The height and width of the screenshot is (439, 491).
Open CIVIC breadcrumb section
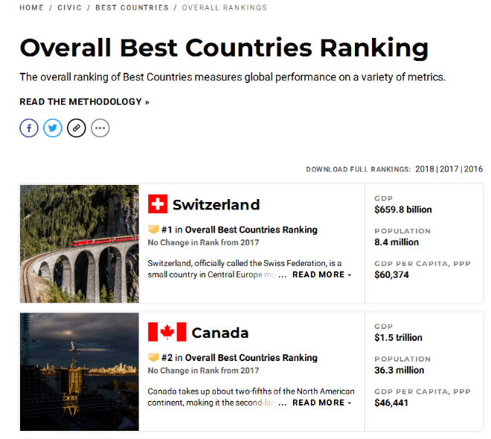tap(69, 7)
